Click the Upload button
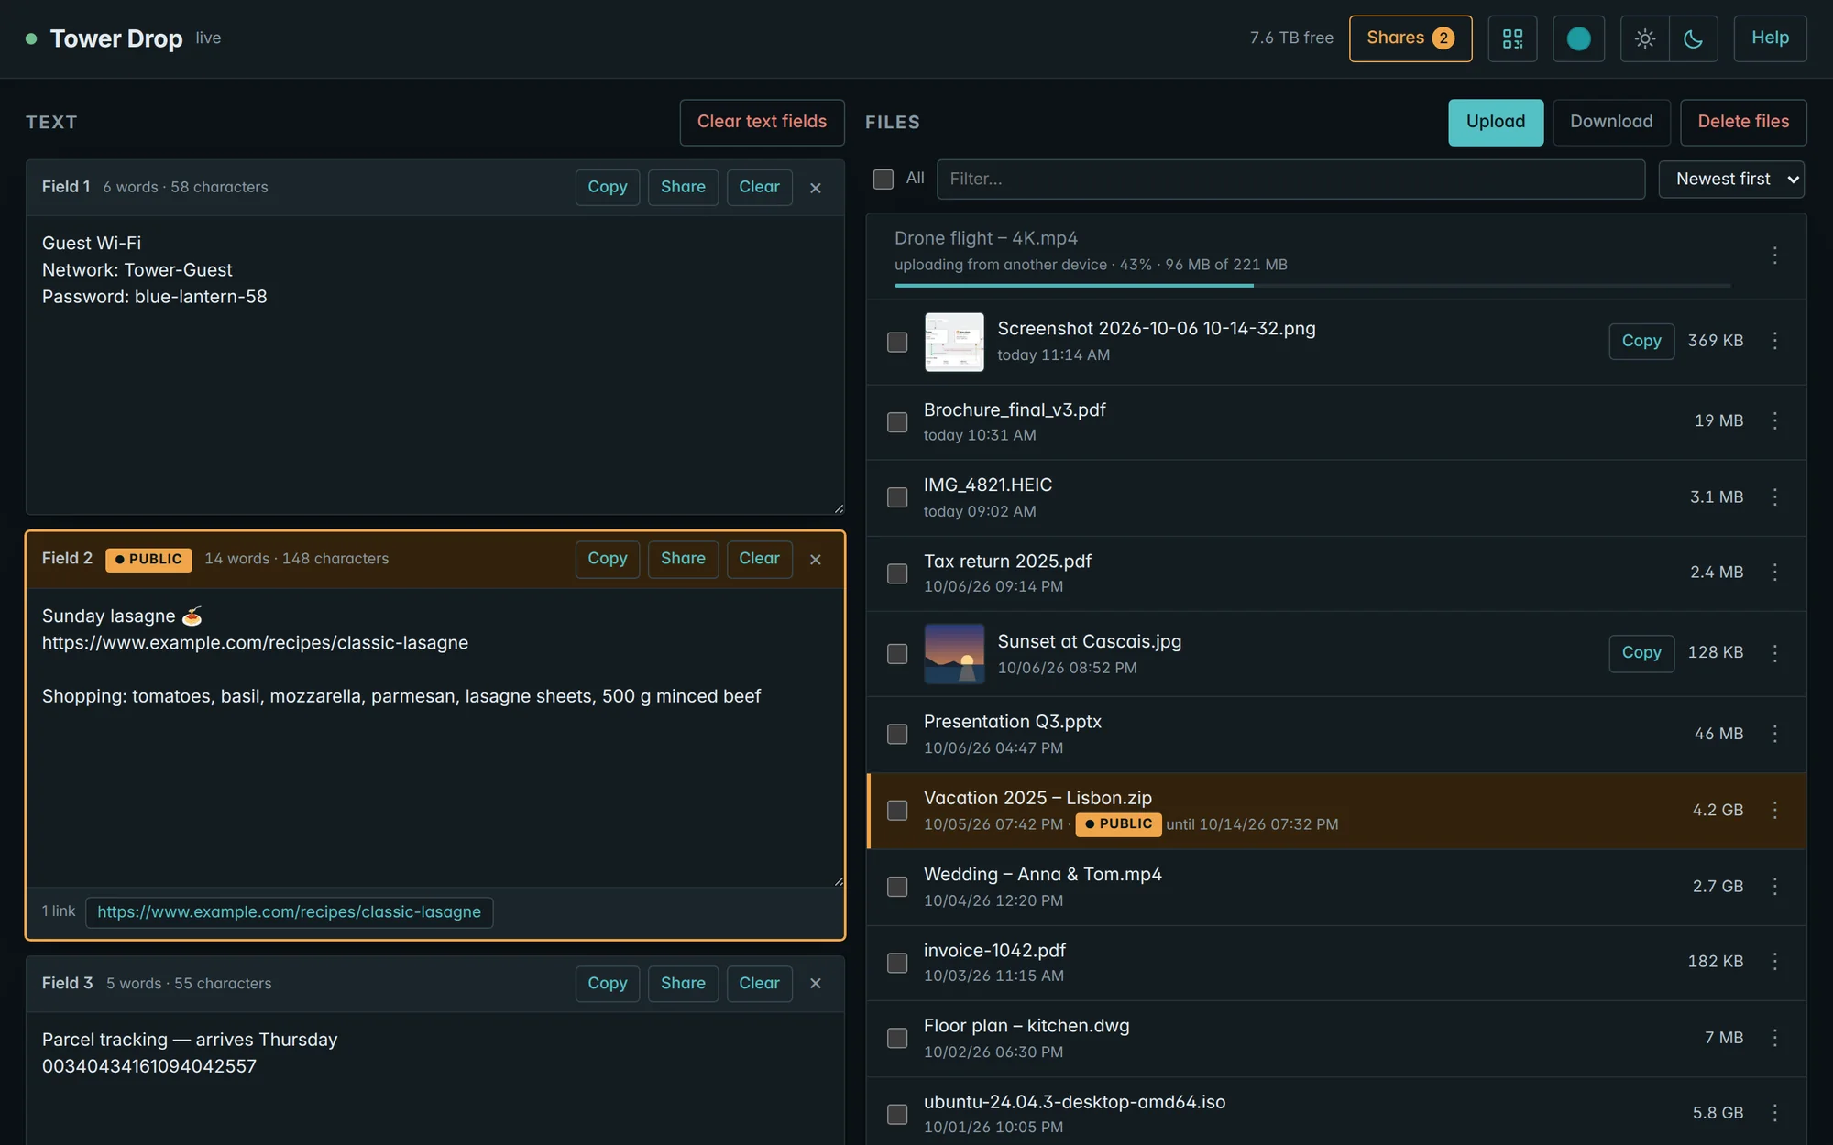Screen dimensions: 1833x1145 [1496, 122]
